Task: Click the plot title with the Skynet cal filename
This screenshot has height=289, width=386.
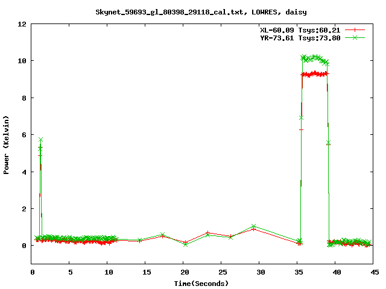Action: pyautogui.click(x=201, y=12)
